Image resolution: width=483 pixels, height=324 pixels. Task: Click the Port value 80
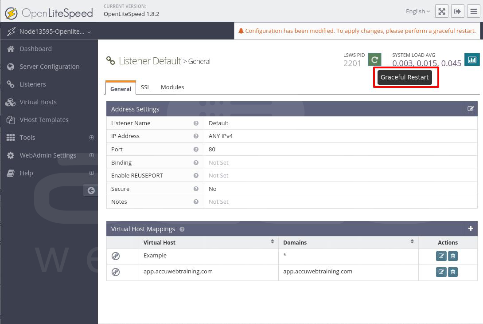[212, 149]
